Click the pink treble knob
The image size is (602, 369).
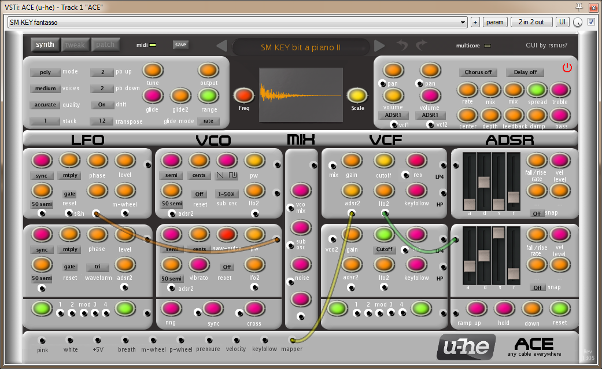(x=560, y=90)
